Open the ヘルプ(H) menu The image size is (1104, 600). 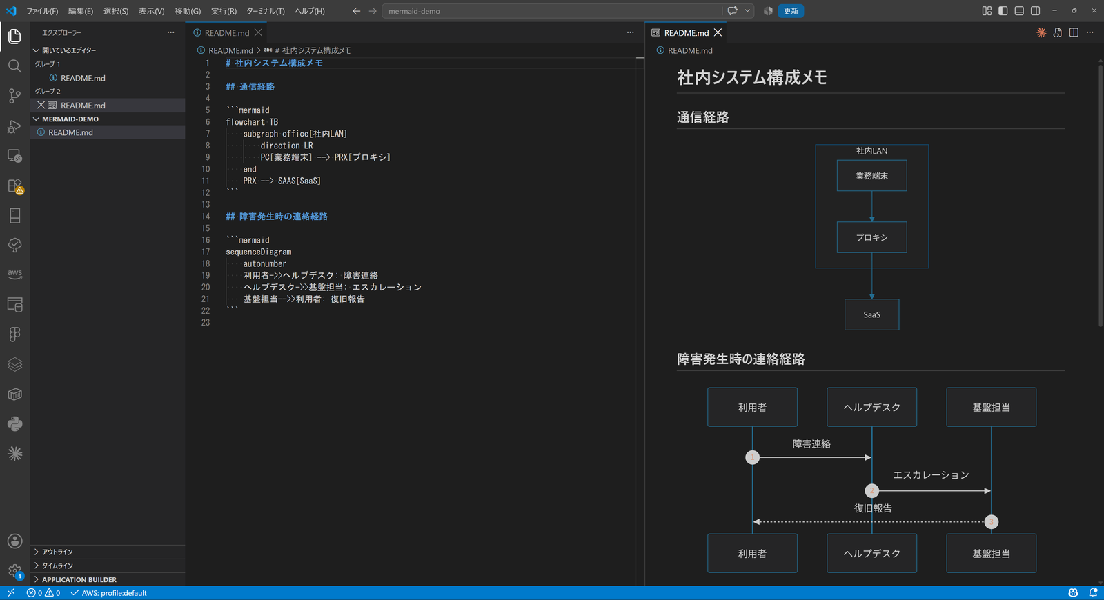(310, 11)
